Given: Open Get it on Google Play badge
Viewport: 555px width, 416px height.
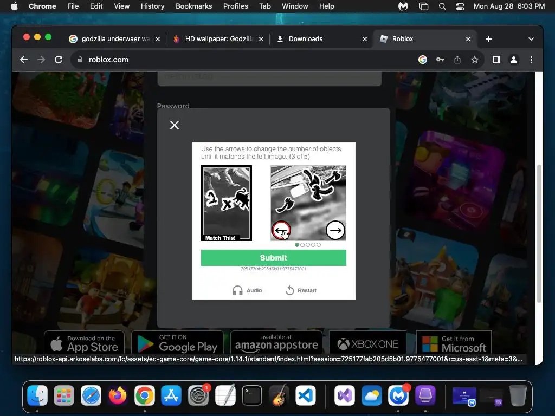Looking at the screenshot, I should pyautogui.click(x=177, y=343).
